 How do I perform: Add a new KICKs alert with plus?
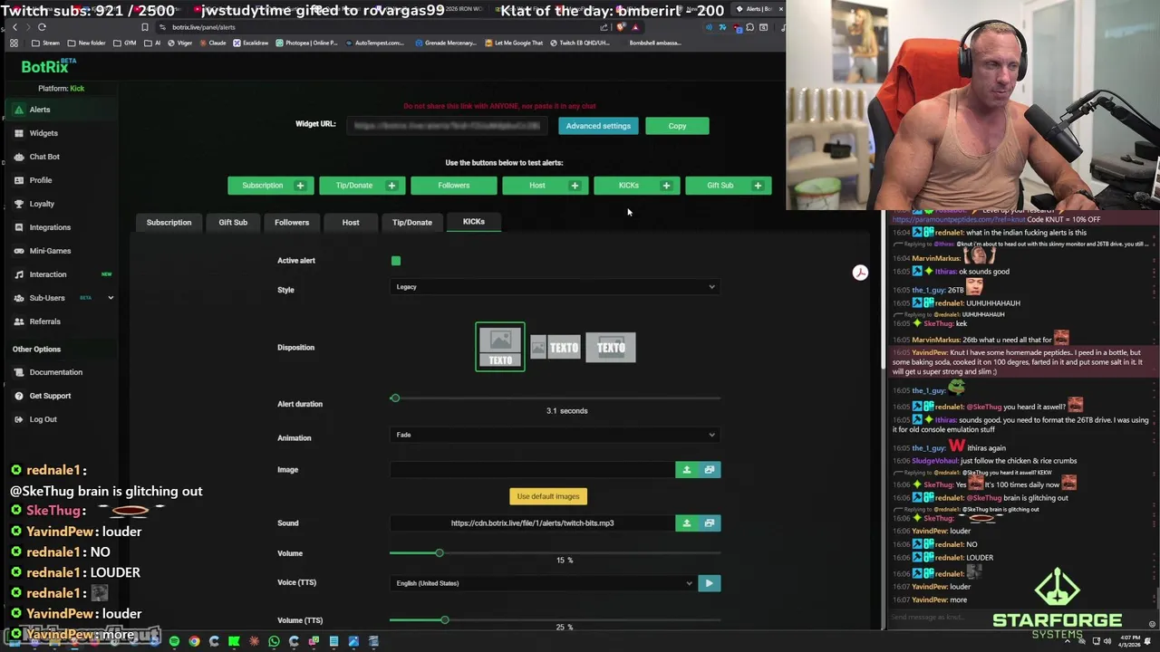pos(666,186)
